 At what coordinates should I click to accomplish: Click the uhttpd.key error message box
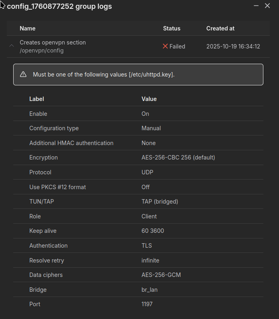click(138, 75)
